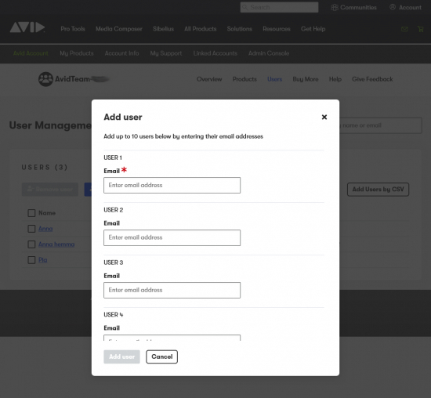Open the Give Feedback link

coord(372,79)
